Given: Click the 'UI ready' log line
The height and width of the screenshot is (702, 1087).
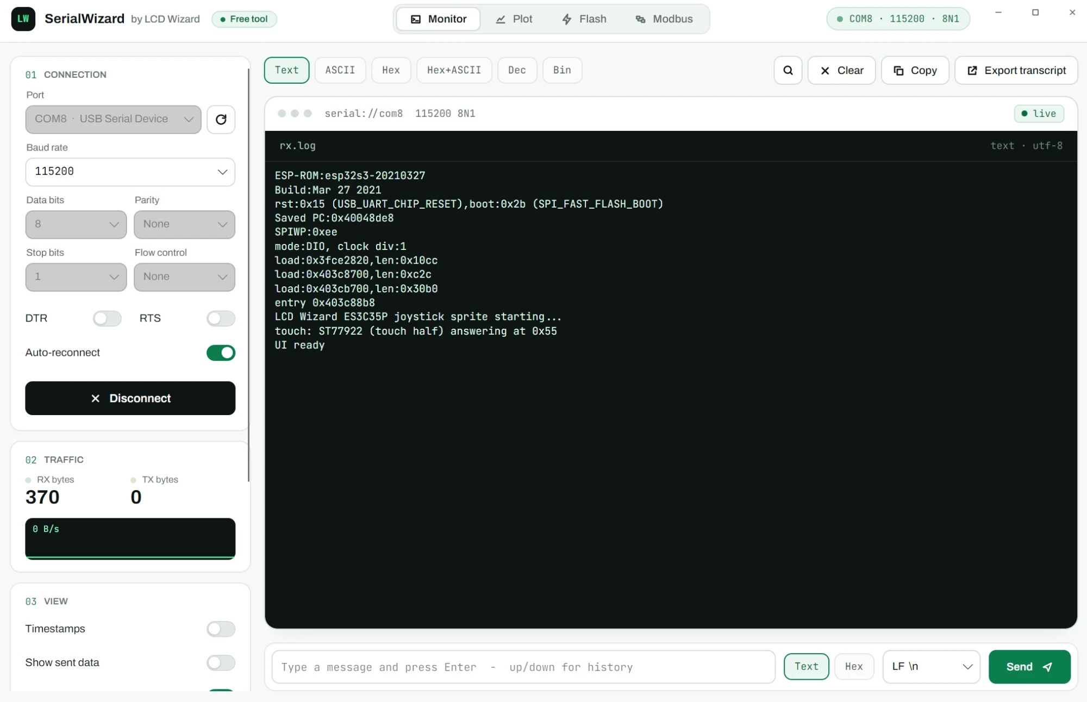Looking at the screenshot, I should click(299, 346).
